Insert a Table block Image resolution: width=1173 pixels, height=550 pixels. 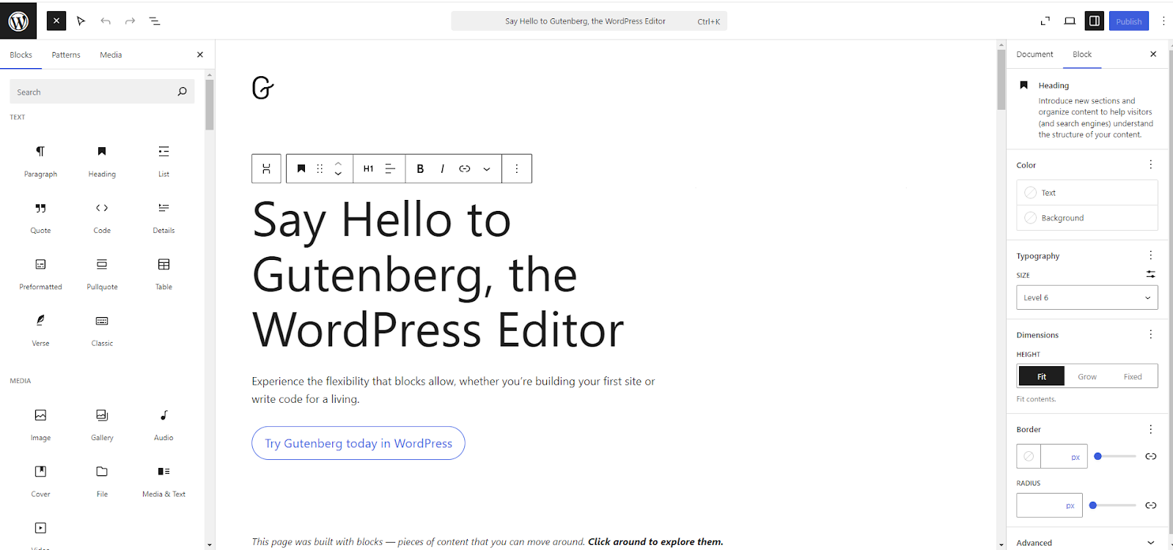tap(163, 273)
